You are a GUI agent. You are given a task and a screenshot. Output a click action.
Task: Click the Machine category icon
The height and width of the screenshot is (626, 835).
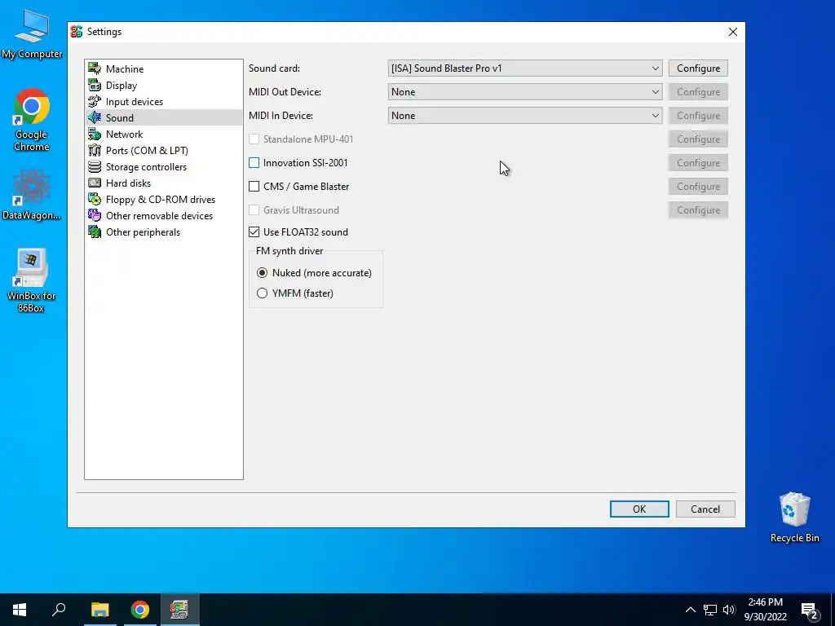coord(95,68)
